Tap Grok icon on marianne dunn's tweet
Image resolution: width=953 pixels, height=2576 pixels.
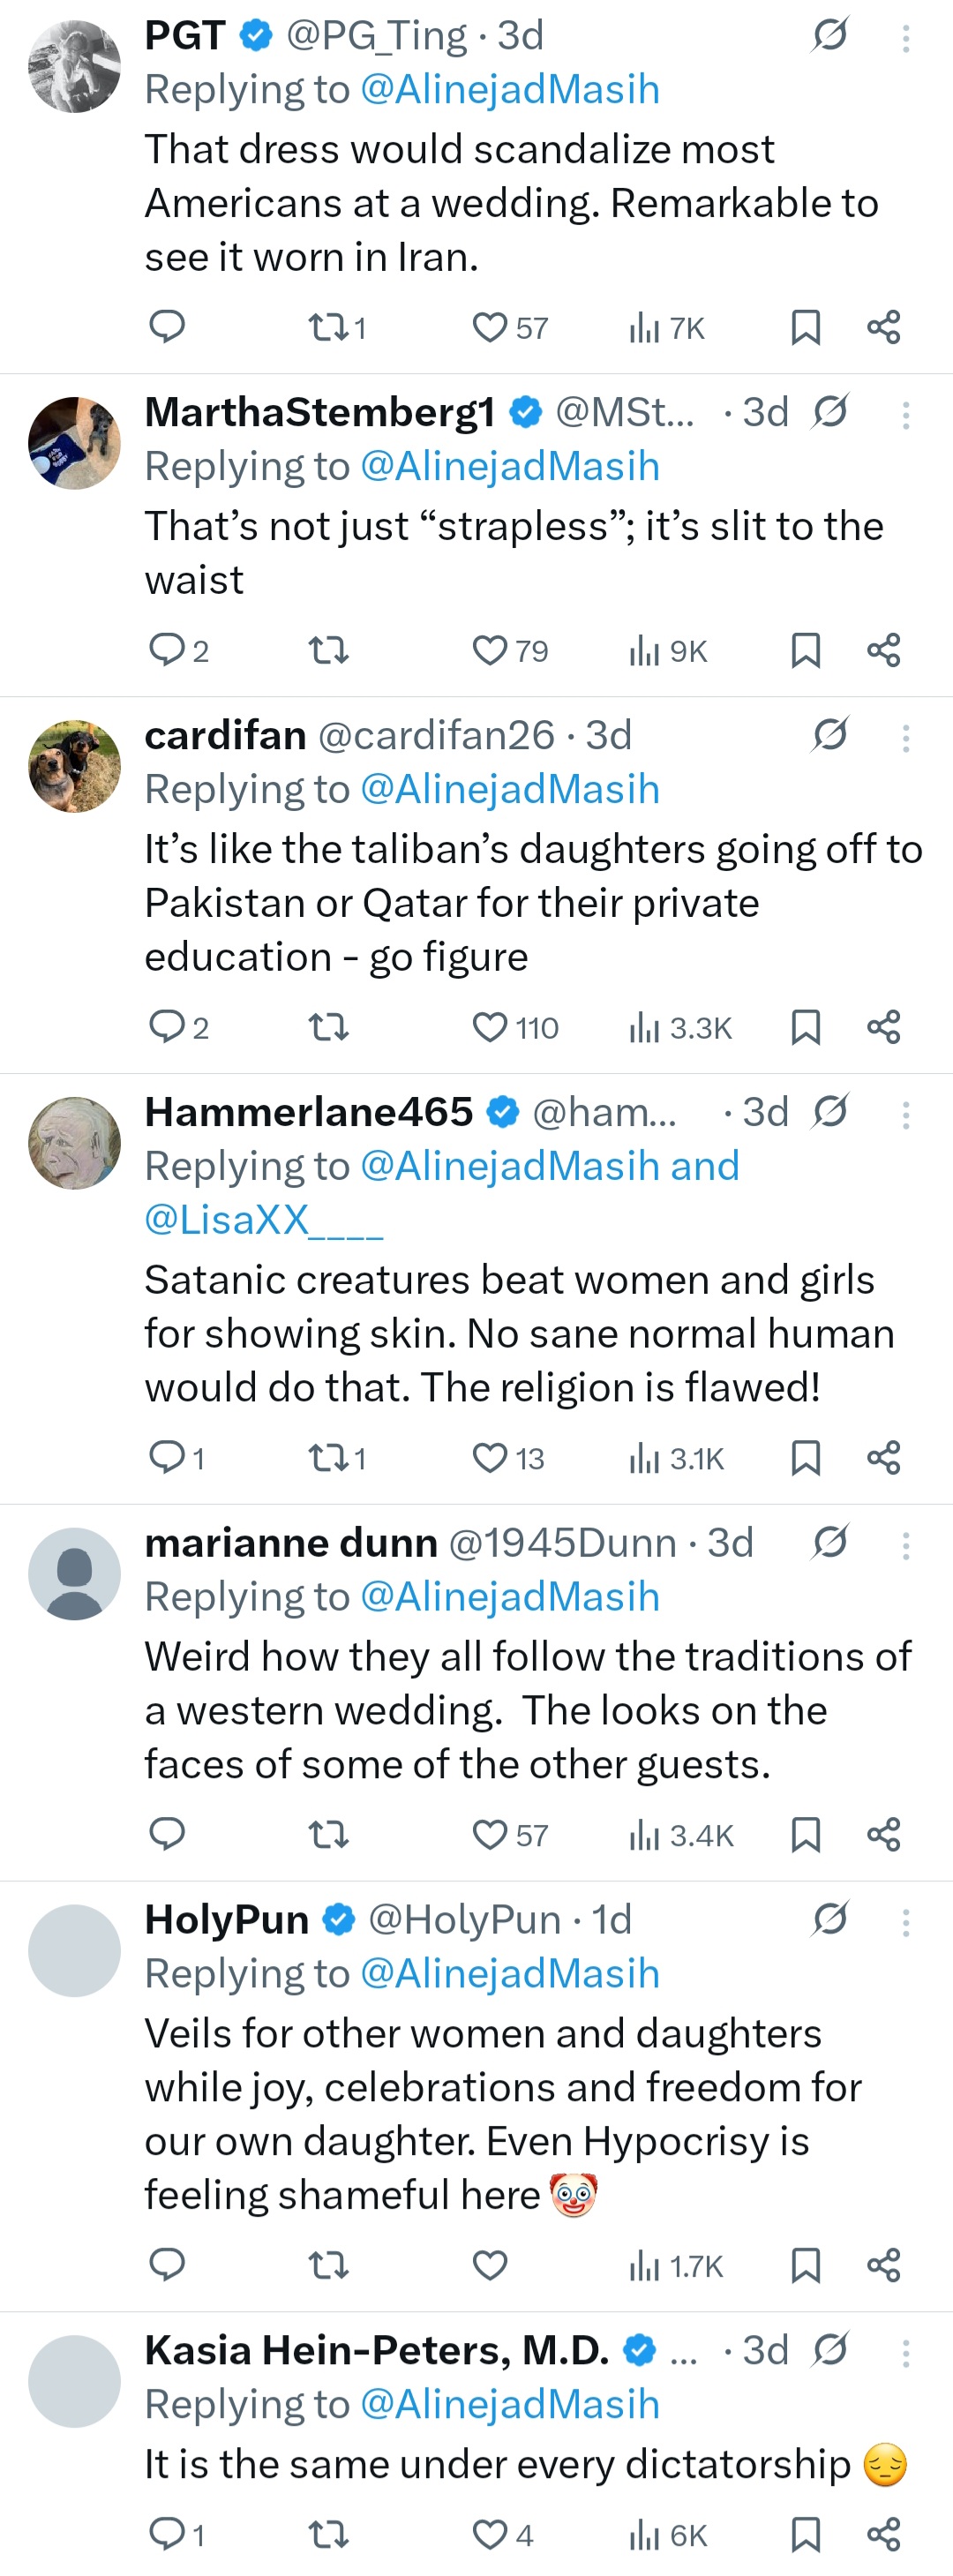pos(830,1542)
